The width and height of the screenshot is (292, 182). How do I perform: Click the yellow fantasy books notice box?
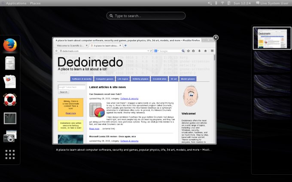pyautogui.click(x=70, y=125)
